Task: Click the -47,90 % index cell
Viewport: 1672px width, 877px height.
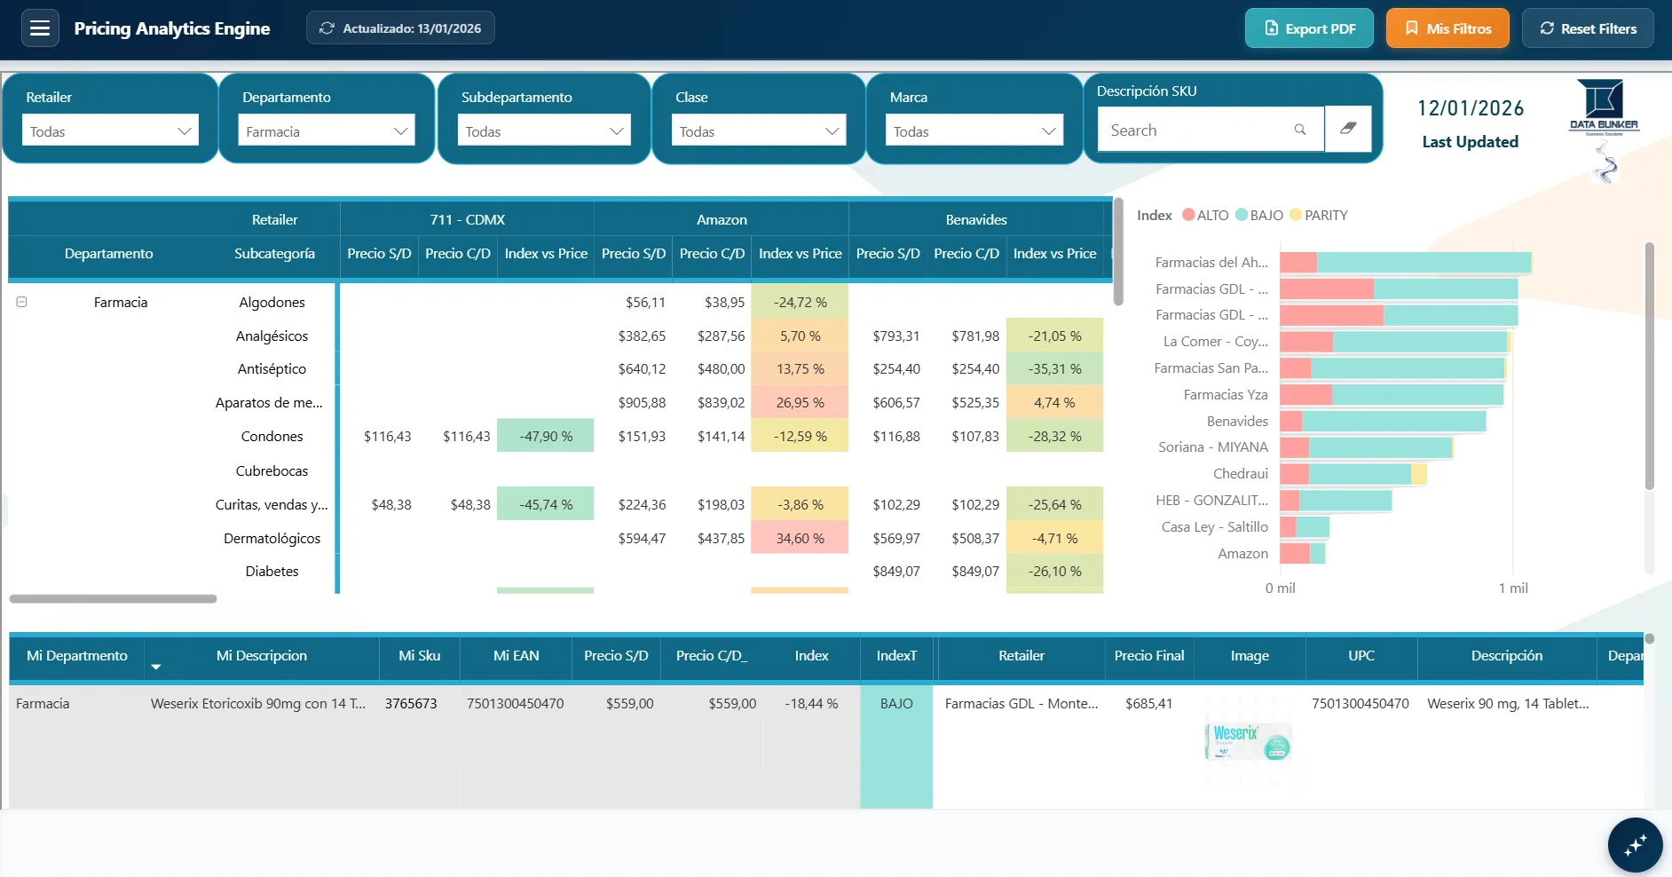Action: (x=546, y=436)
